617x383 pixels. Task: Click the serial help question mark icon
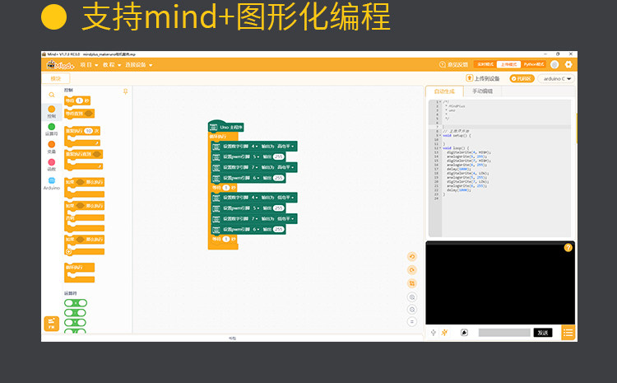tap(568, 247)
